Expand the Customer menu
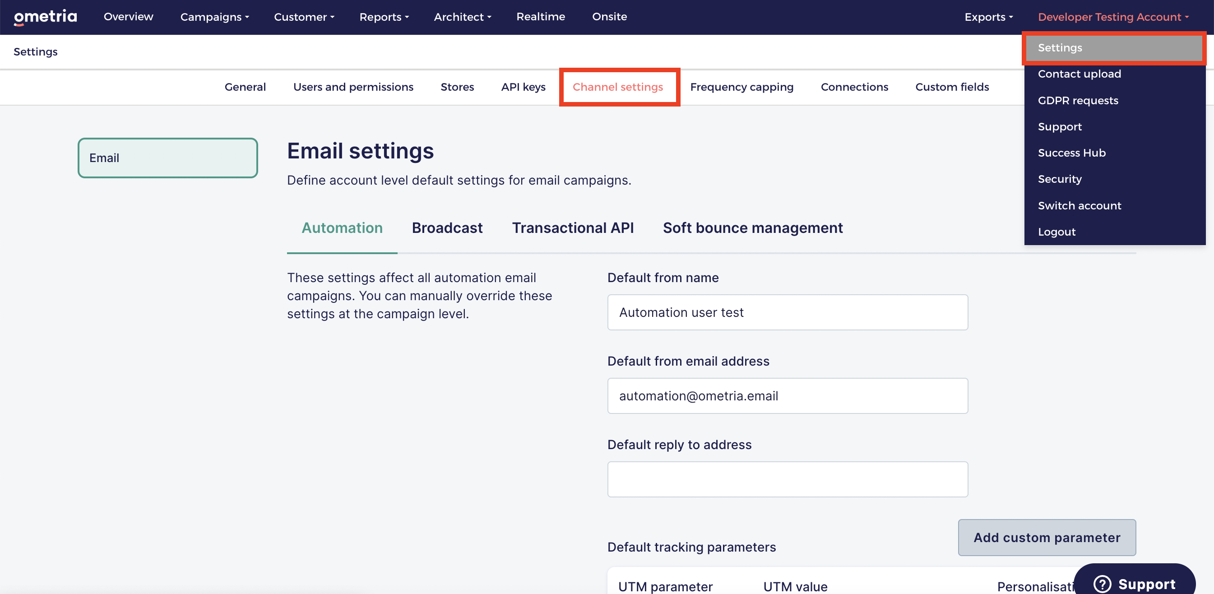The width and height of the screenshot is (1214, 594). click(304, 17)
